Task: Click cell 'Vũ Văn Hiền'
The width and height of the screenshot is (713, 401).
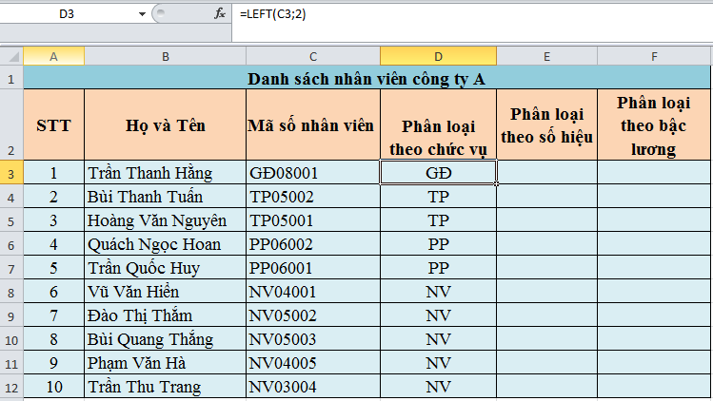Action: click(x=165, y=292)
